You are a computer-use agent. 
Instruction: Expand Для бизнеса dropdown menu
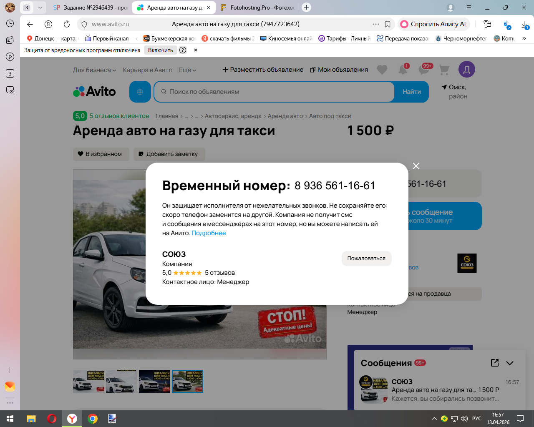(x=94, y=70)
